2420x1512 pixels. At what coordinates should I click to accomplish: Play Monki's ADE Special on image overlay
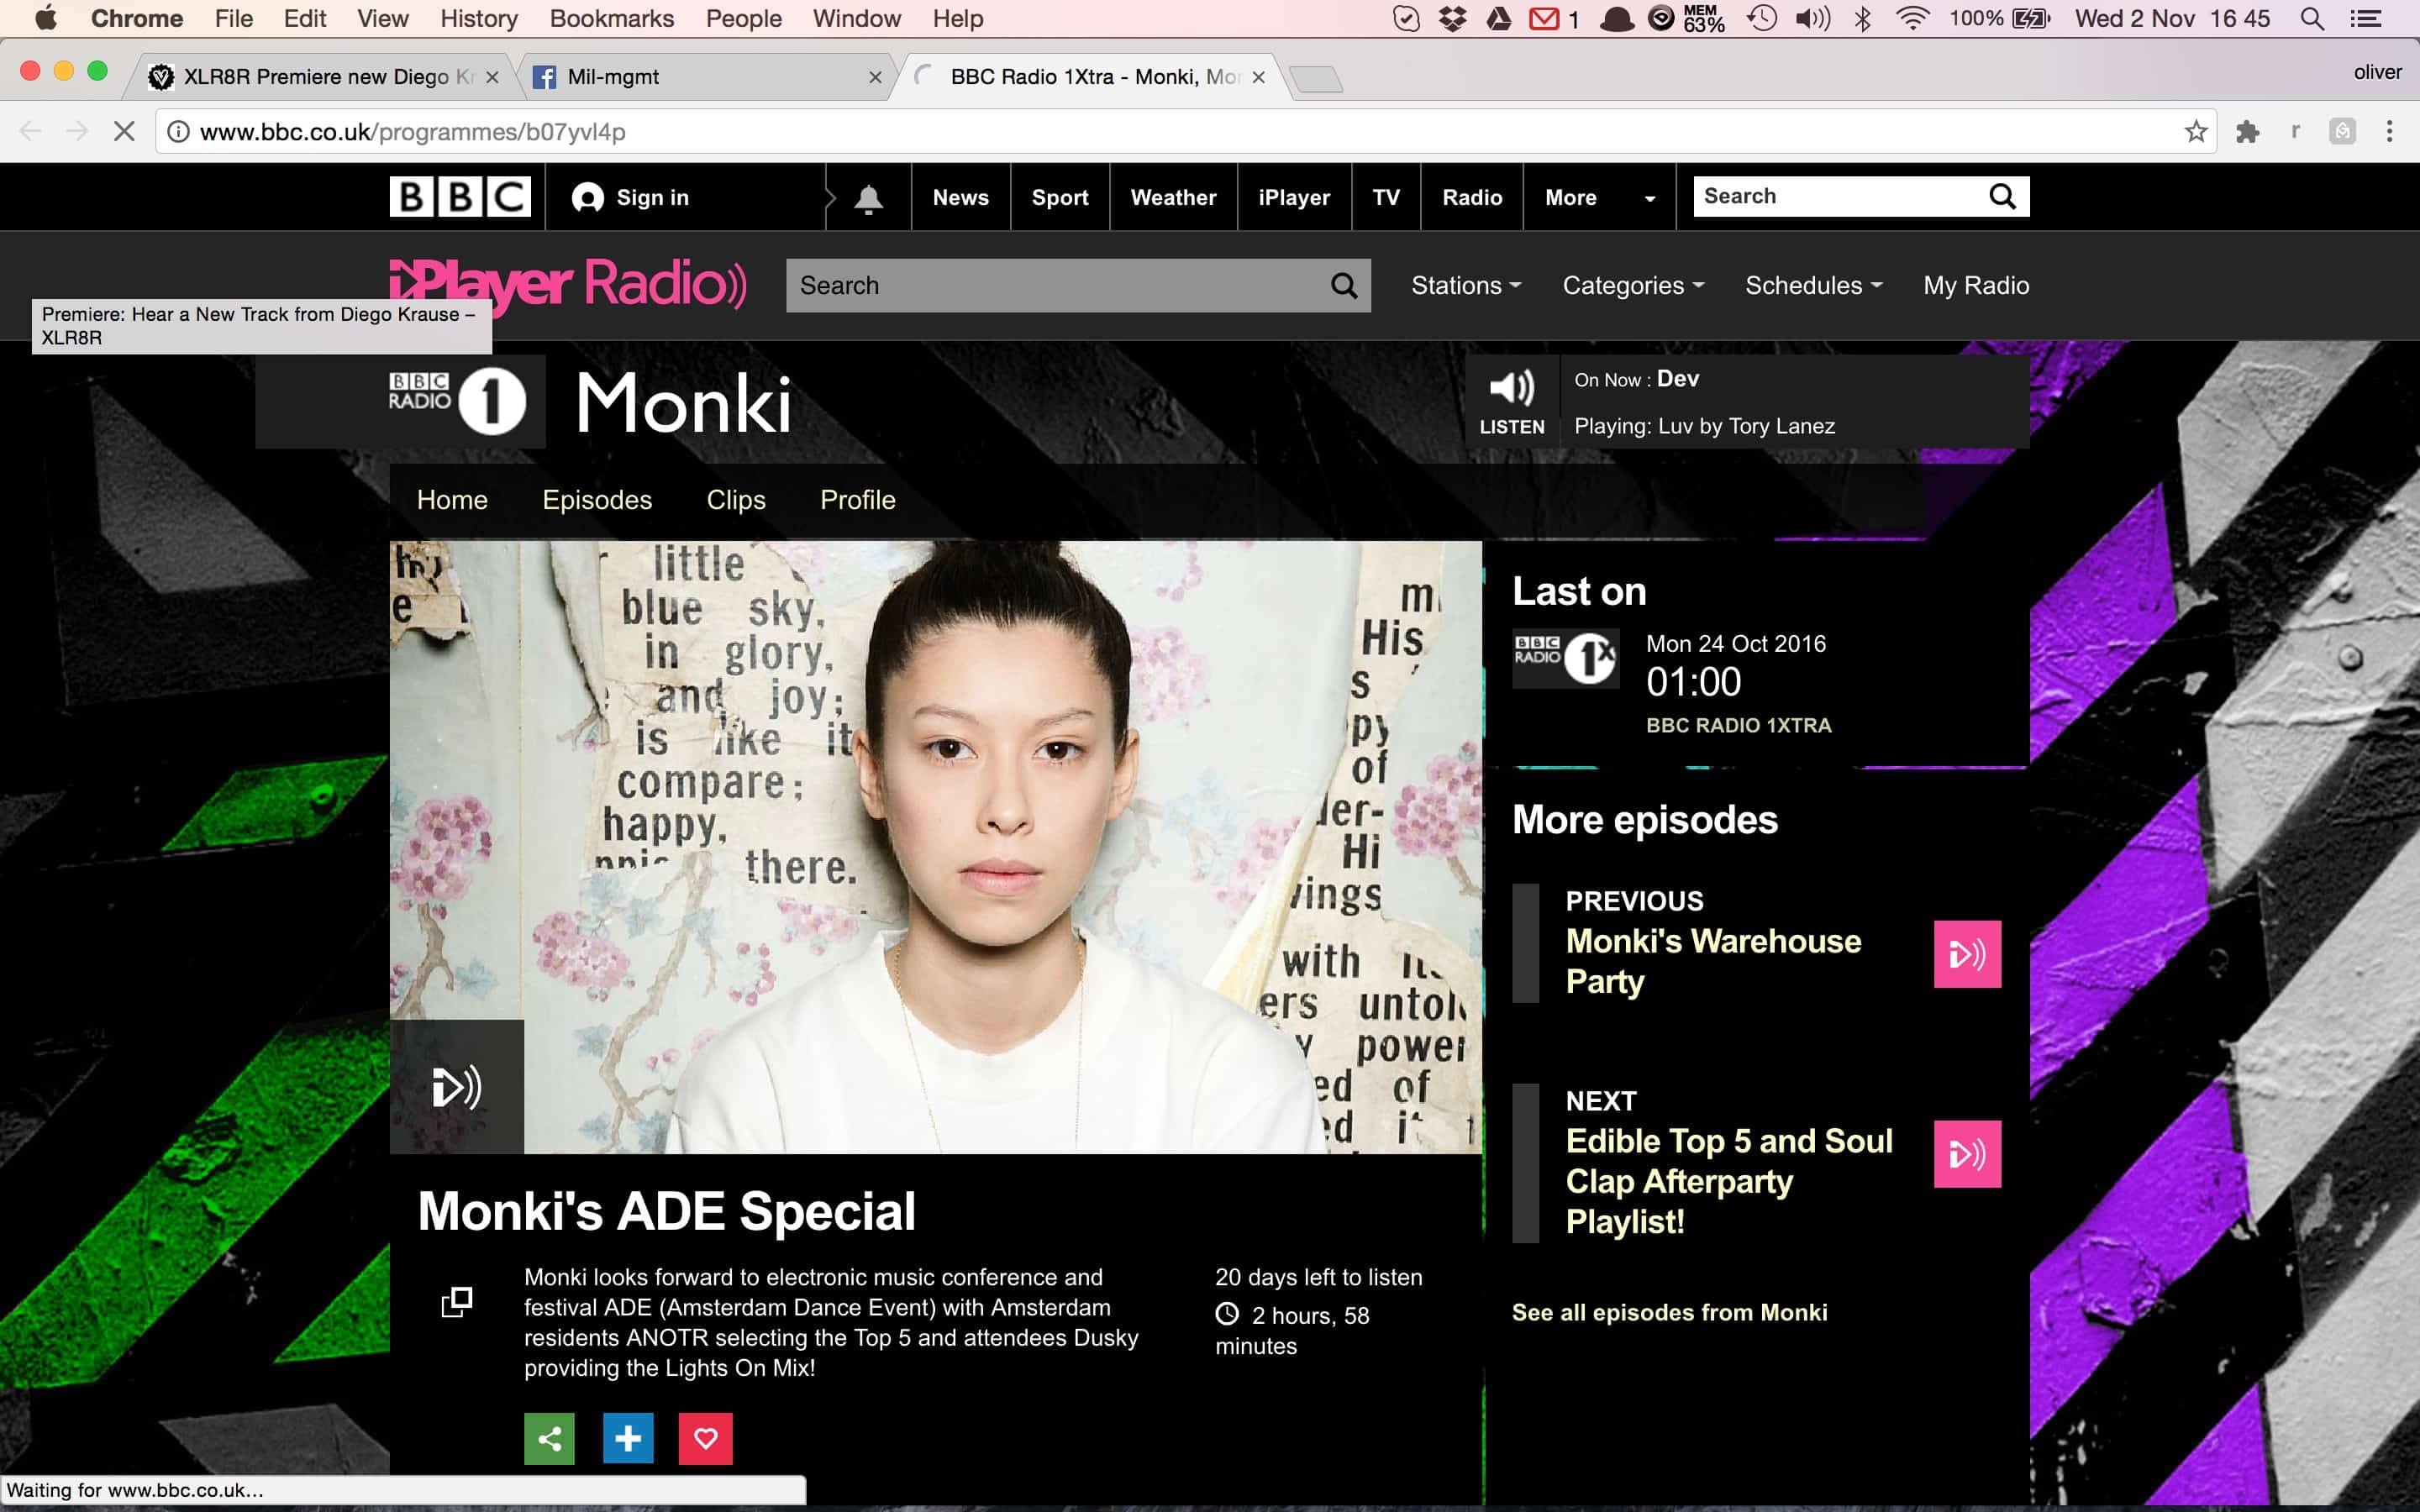click(457, 1087)
